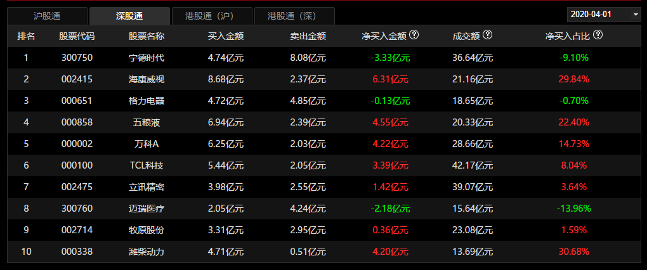647x270 pixels.
Task: Click net buy value 6.31亿元
Action: tap(390, 79)
